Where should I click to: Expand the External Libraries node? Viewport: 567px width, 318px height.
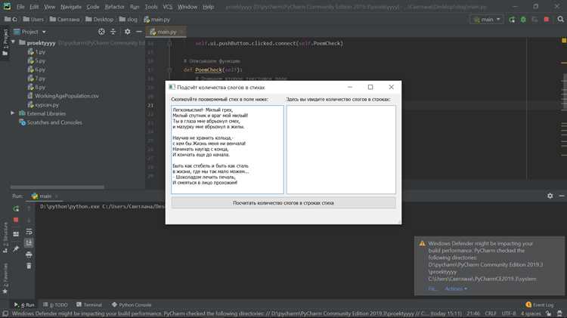(13, 113)
